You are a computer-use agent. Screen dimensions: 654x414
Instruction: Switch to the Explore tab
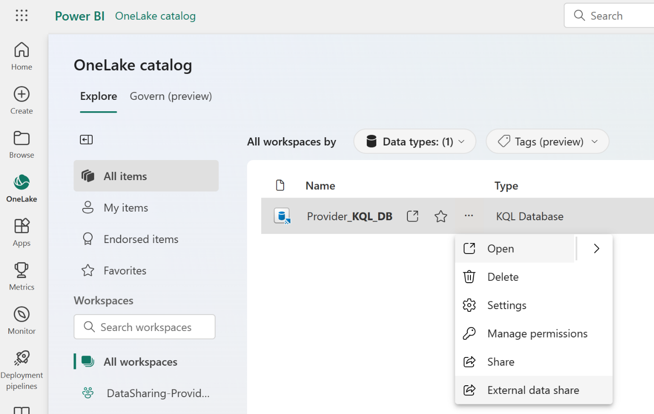coord(99,96)
